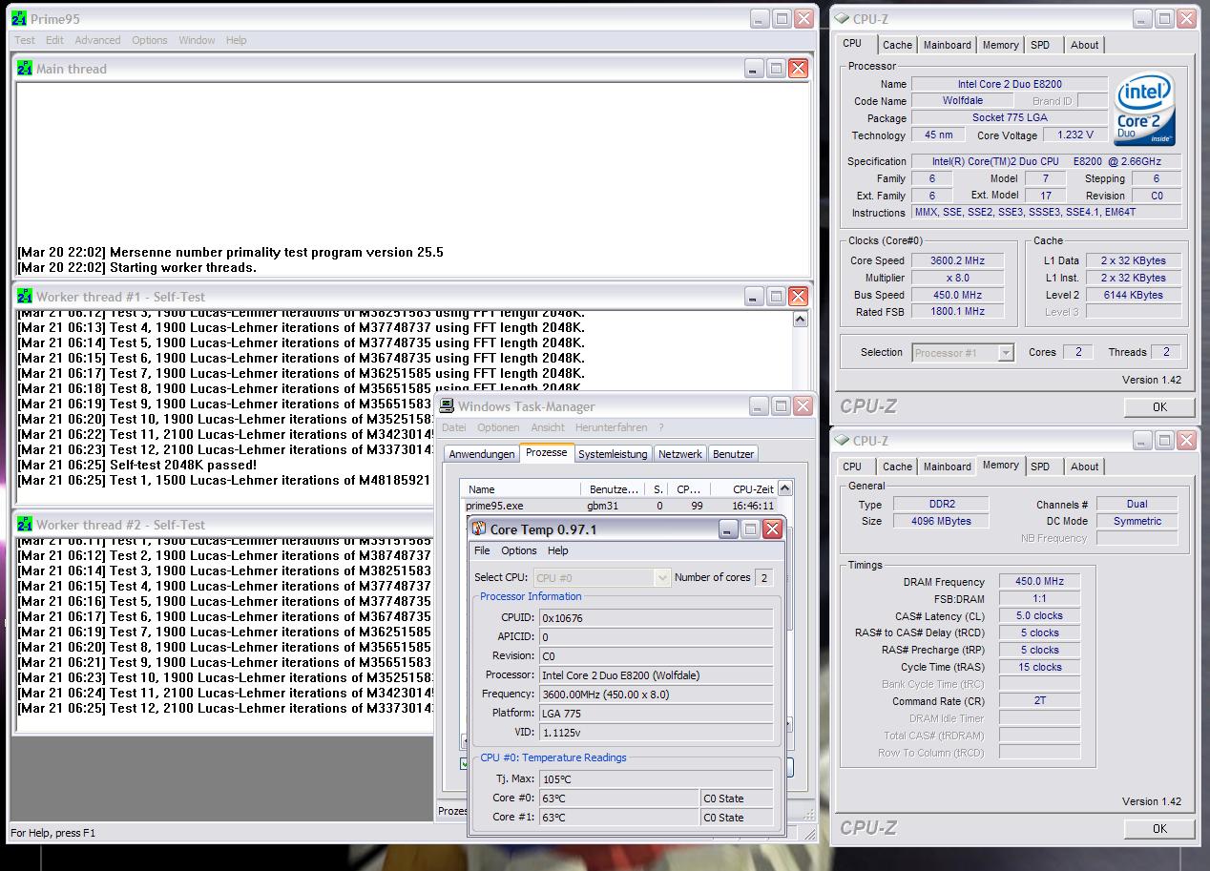
Task: Click OK in the CPU-Z processor window
Action: [x=1159, y=407]
